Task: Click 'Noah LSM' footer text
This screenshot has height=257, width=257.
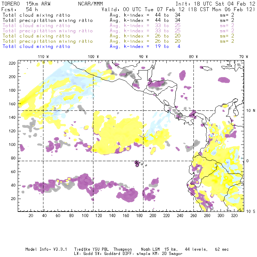Action: pyautogui.click(x=150, y=249)
